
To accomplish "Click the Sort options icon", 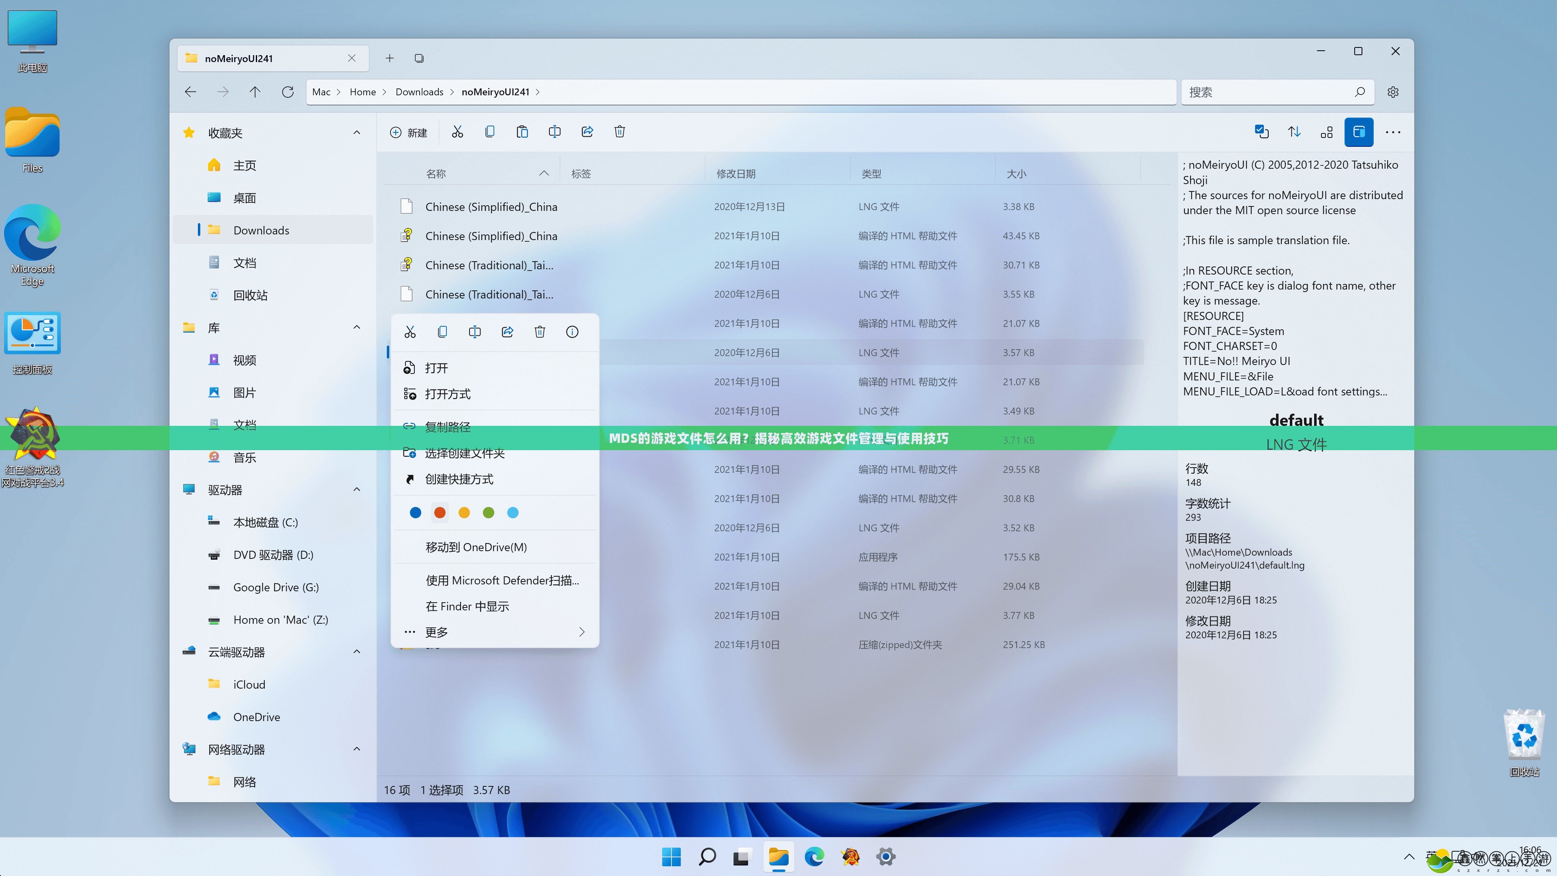I will (1293, 131).
